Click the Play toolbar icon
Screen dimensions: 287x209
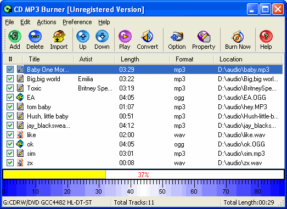tap(125, 36)
